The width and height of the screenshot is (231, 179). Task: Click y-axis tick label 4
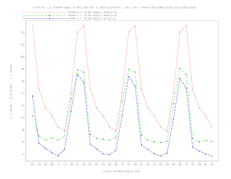[x=23, y=154]
